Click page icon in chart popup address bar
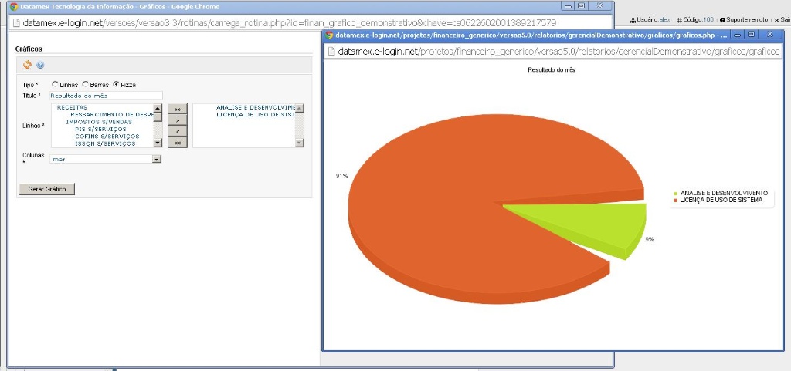791x371 pixels. click(331, 52)
